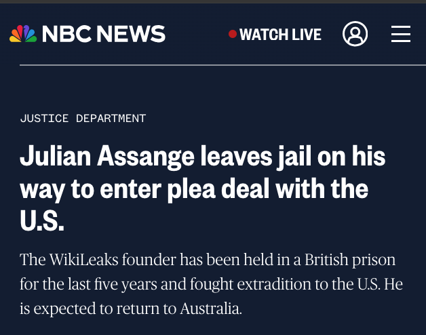Open the hamburger navigation menu
The height and width of the screenshot is (335, 426).
[400, 34]
